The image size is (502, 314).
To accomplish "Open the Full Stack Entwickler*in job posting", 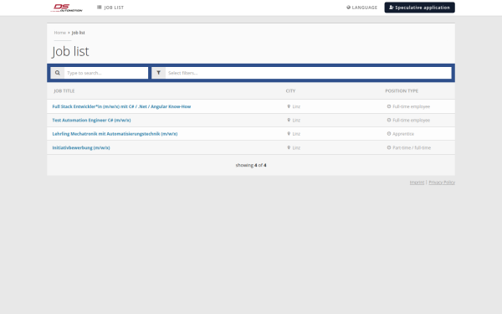I will pos(121,106).
